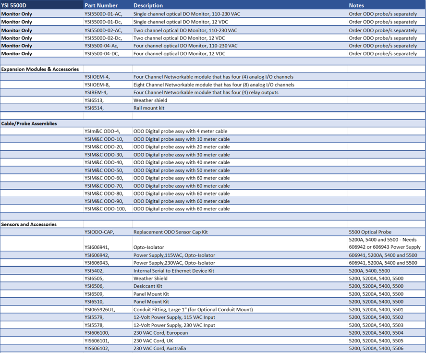Click "12-Volt Power Supply, 115 VAC Input"
Viewport: 426px width, 353px height.
tap(174, 317)
